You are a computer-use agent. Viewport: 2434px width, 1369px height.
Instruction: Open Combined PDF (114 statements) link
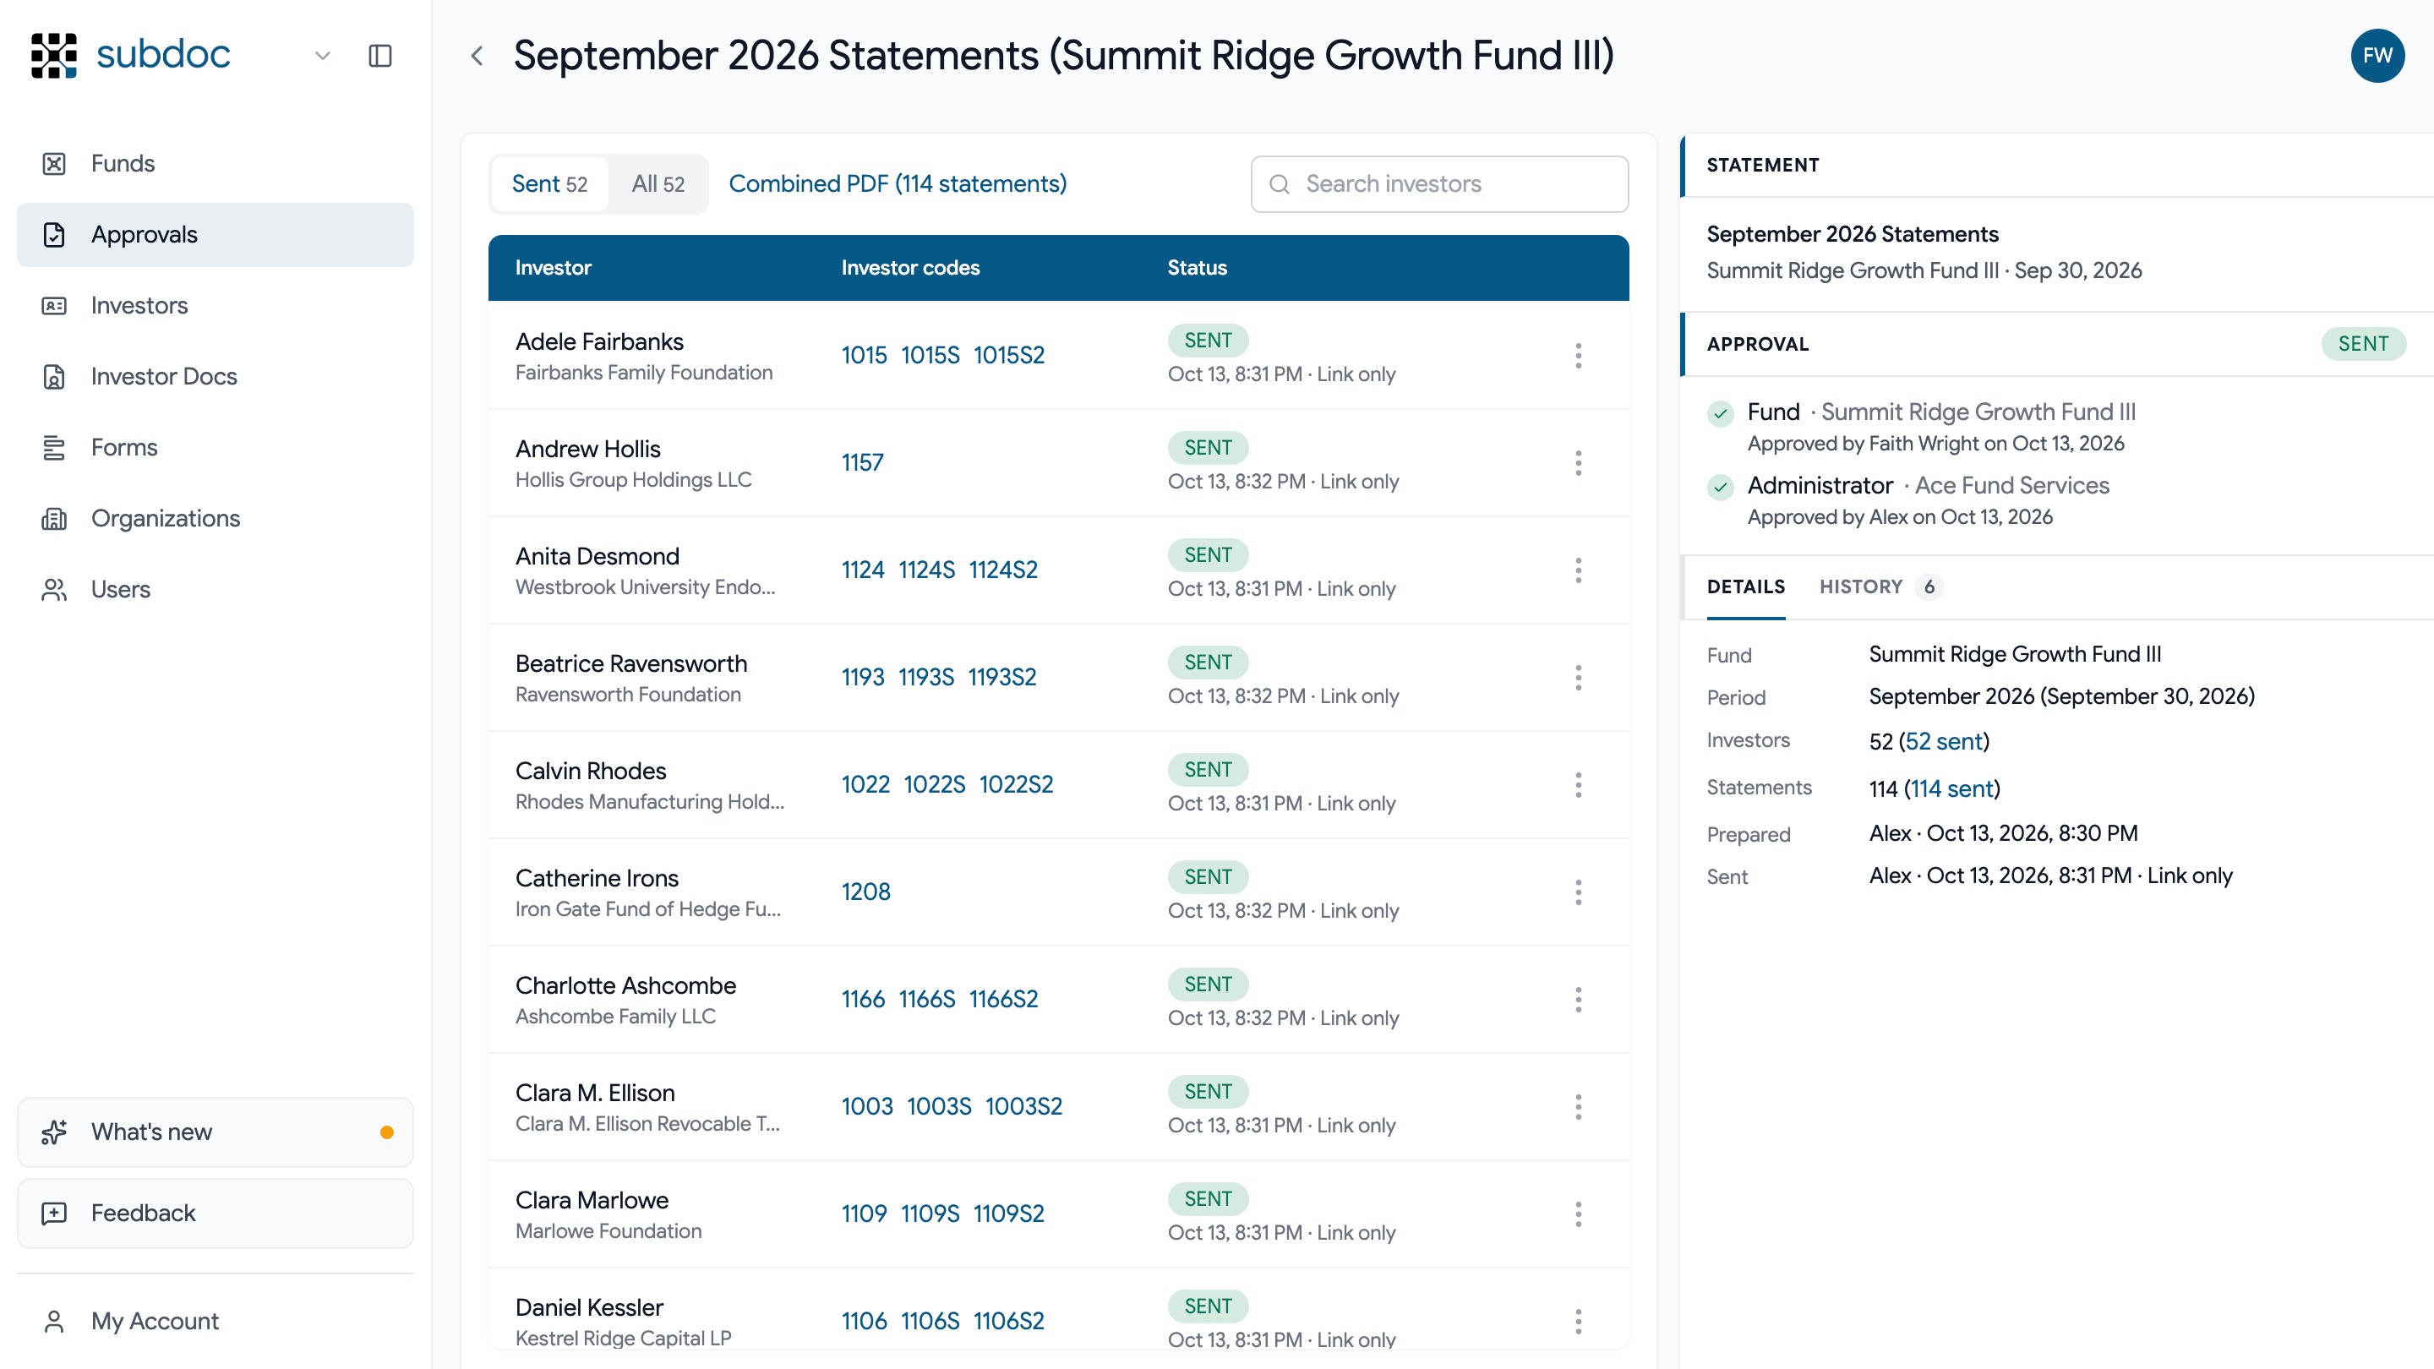(x=897, y=183)
